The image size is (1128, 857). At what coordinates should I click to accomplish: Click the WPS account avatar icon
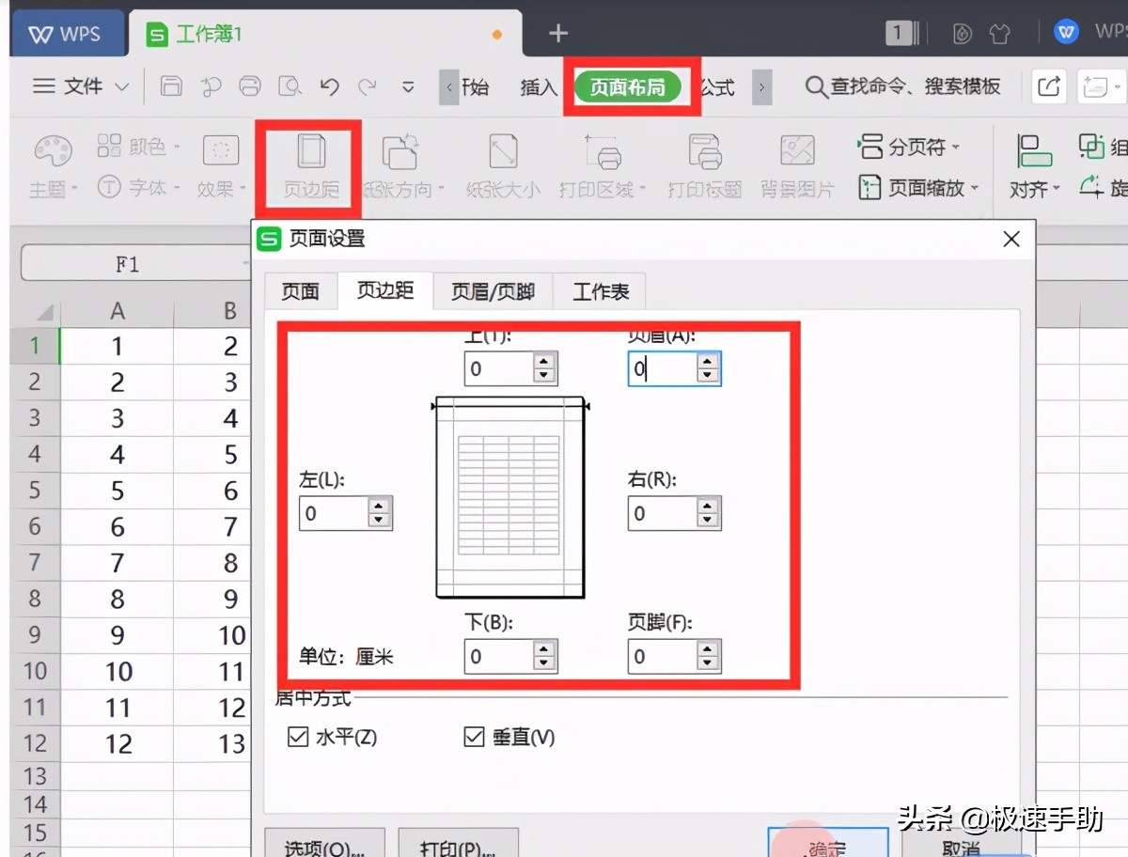point(1066,33)
